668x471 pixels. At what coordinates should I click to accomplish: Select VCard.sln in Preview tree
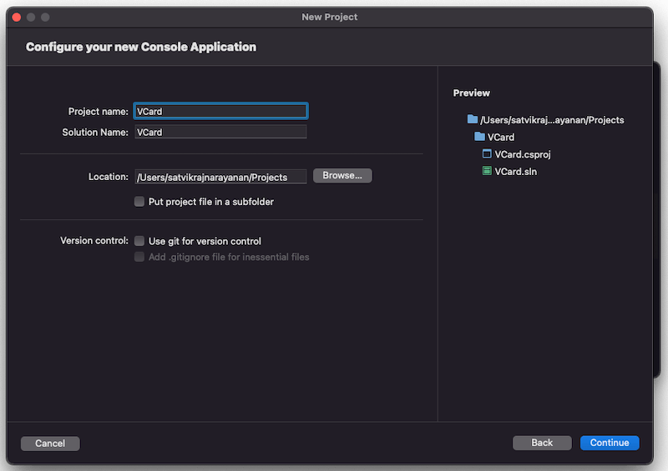[x=515, y=172]
